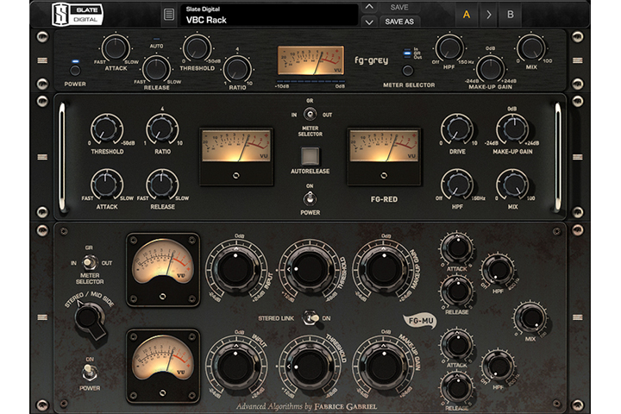Adjust the FG-Red THRESHOLD knob
Image resolution: width=621 pixels, height=414 pixels.
click(107, 129)
